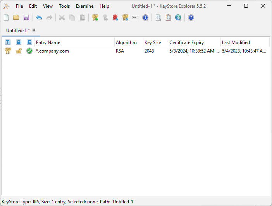Click the unlocked padlock on *.company.com entry
The image size is (272, 206).
tap(18, 51)
